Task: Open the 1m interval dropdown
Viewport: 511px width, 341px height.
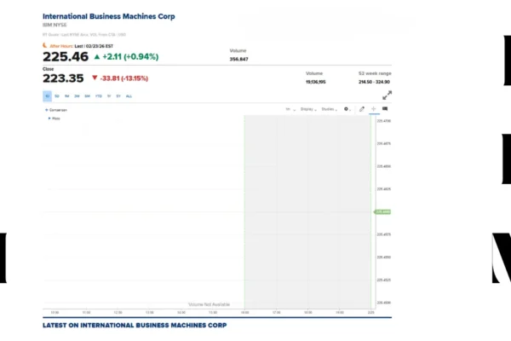Action: tap(290, 109)
